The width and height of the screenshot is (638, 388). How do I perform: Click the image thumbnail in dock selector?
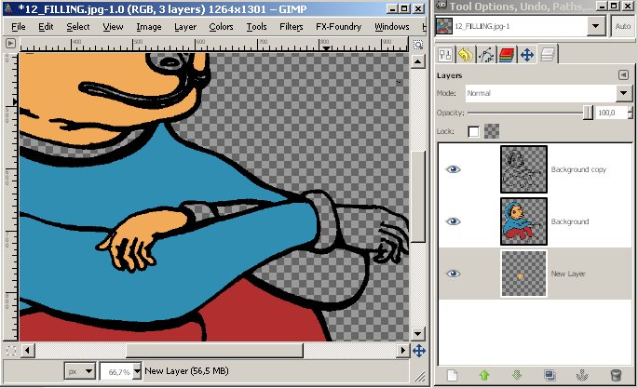pos(444,26)
